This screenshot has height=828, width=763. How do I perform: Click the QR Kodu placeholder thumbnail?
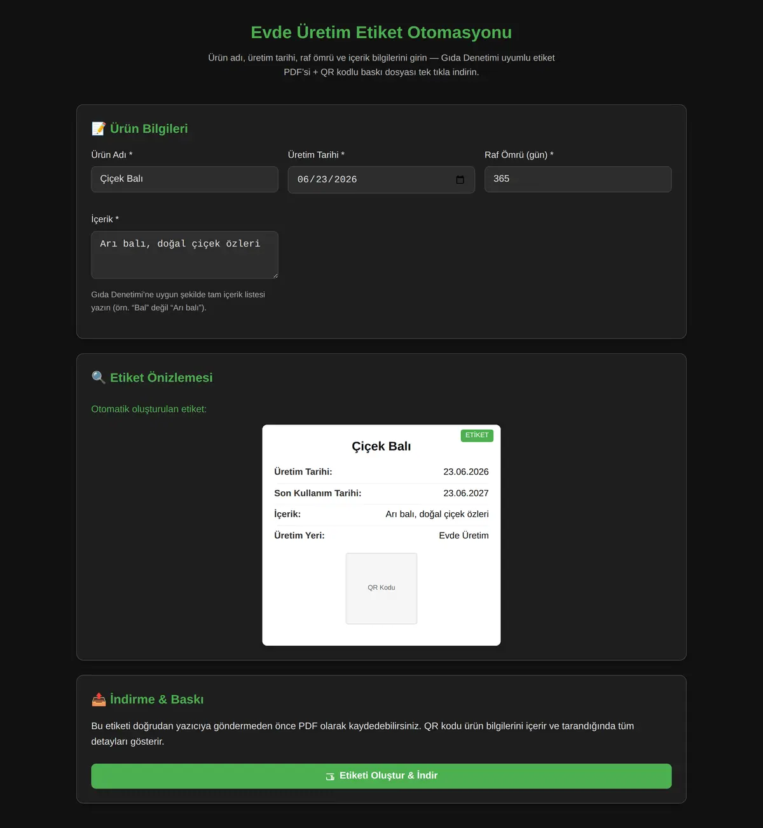[381, 588]
